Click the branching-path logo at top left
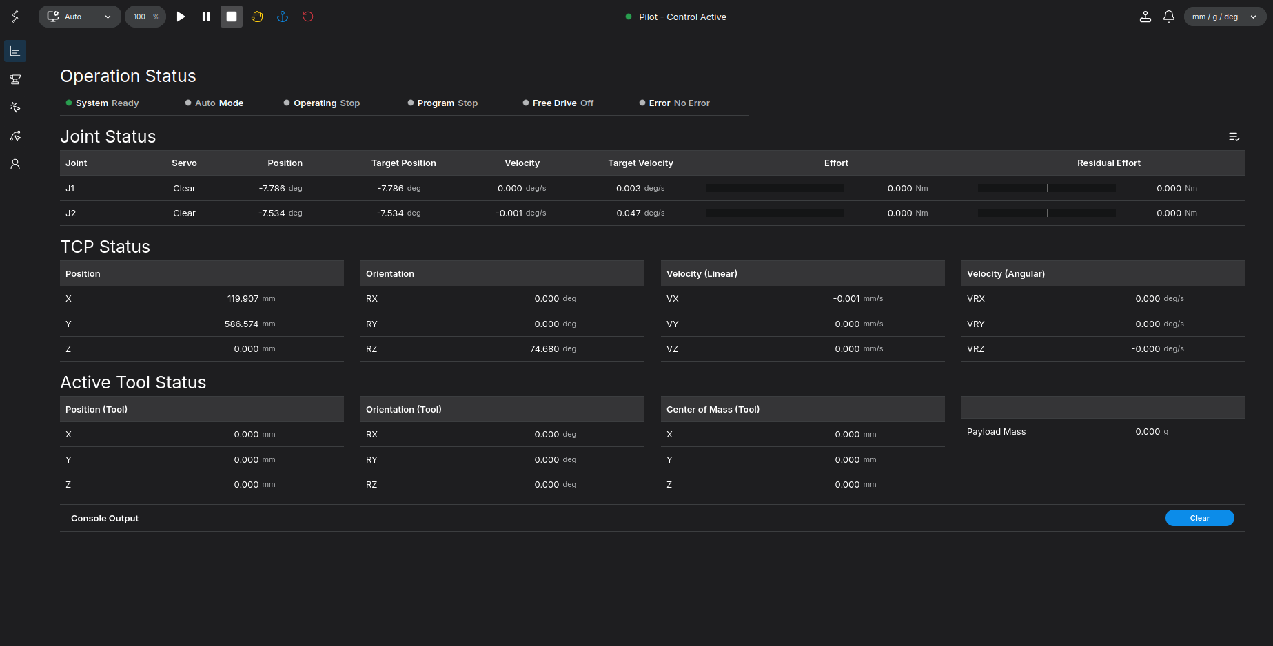1273x646 pixels. pyautogui.click(x=15, y=17)
